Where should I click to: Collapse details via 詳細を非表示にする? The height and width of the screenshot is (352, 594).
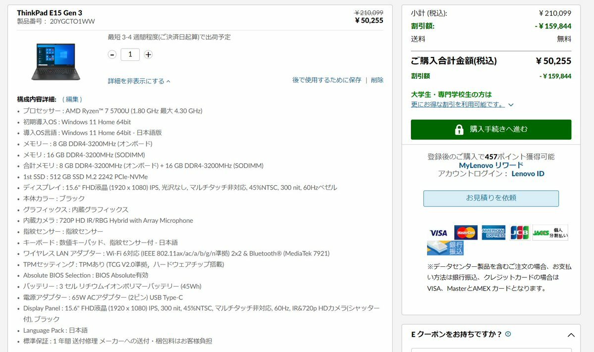(139, 81)
